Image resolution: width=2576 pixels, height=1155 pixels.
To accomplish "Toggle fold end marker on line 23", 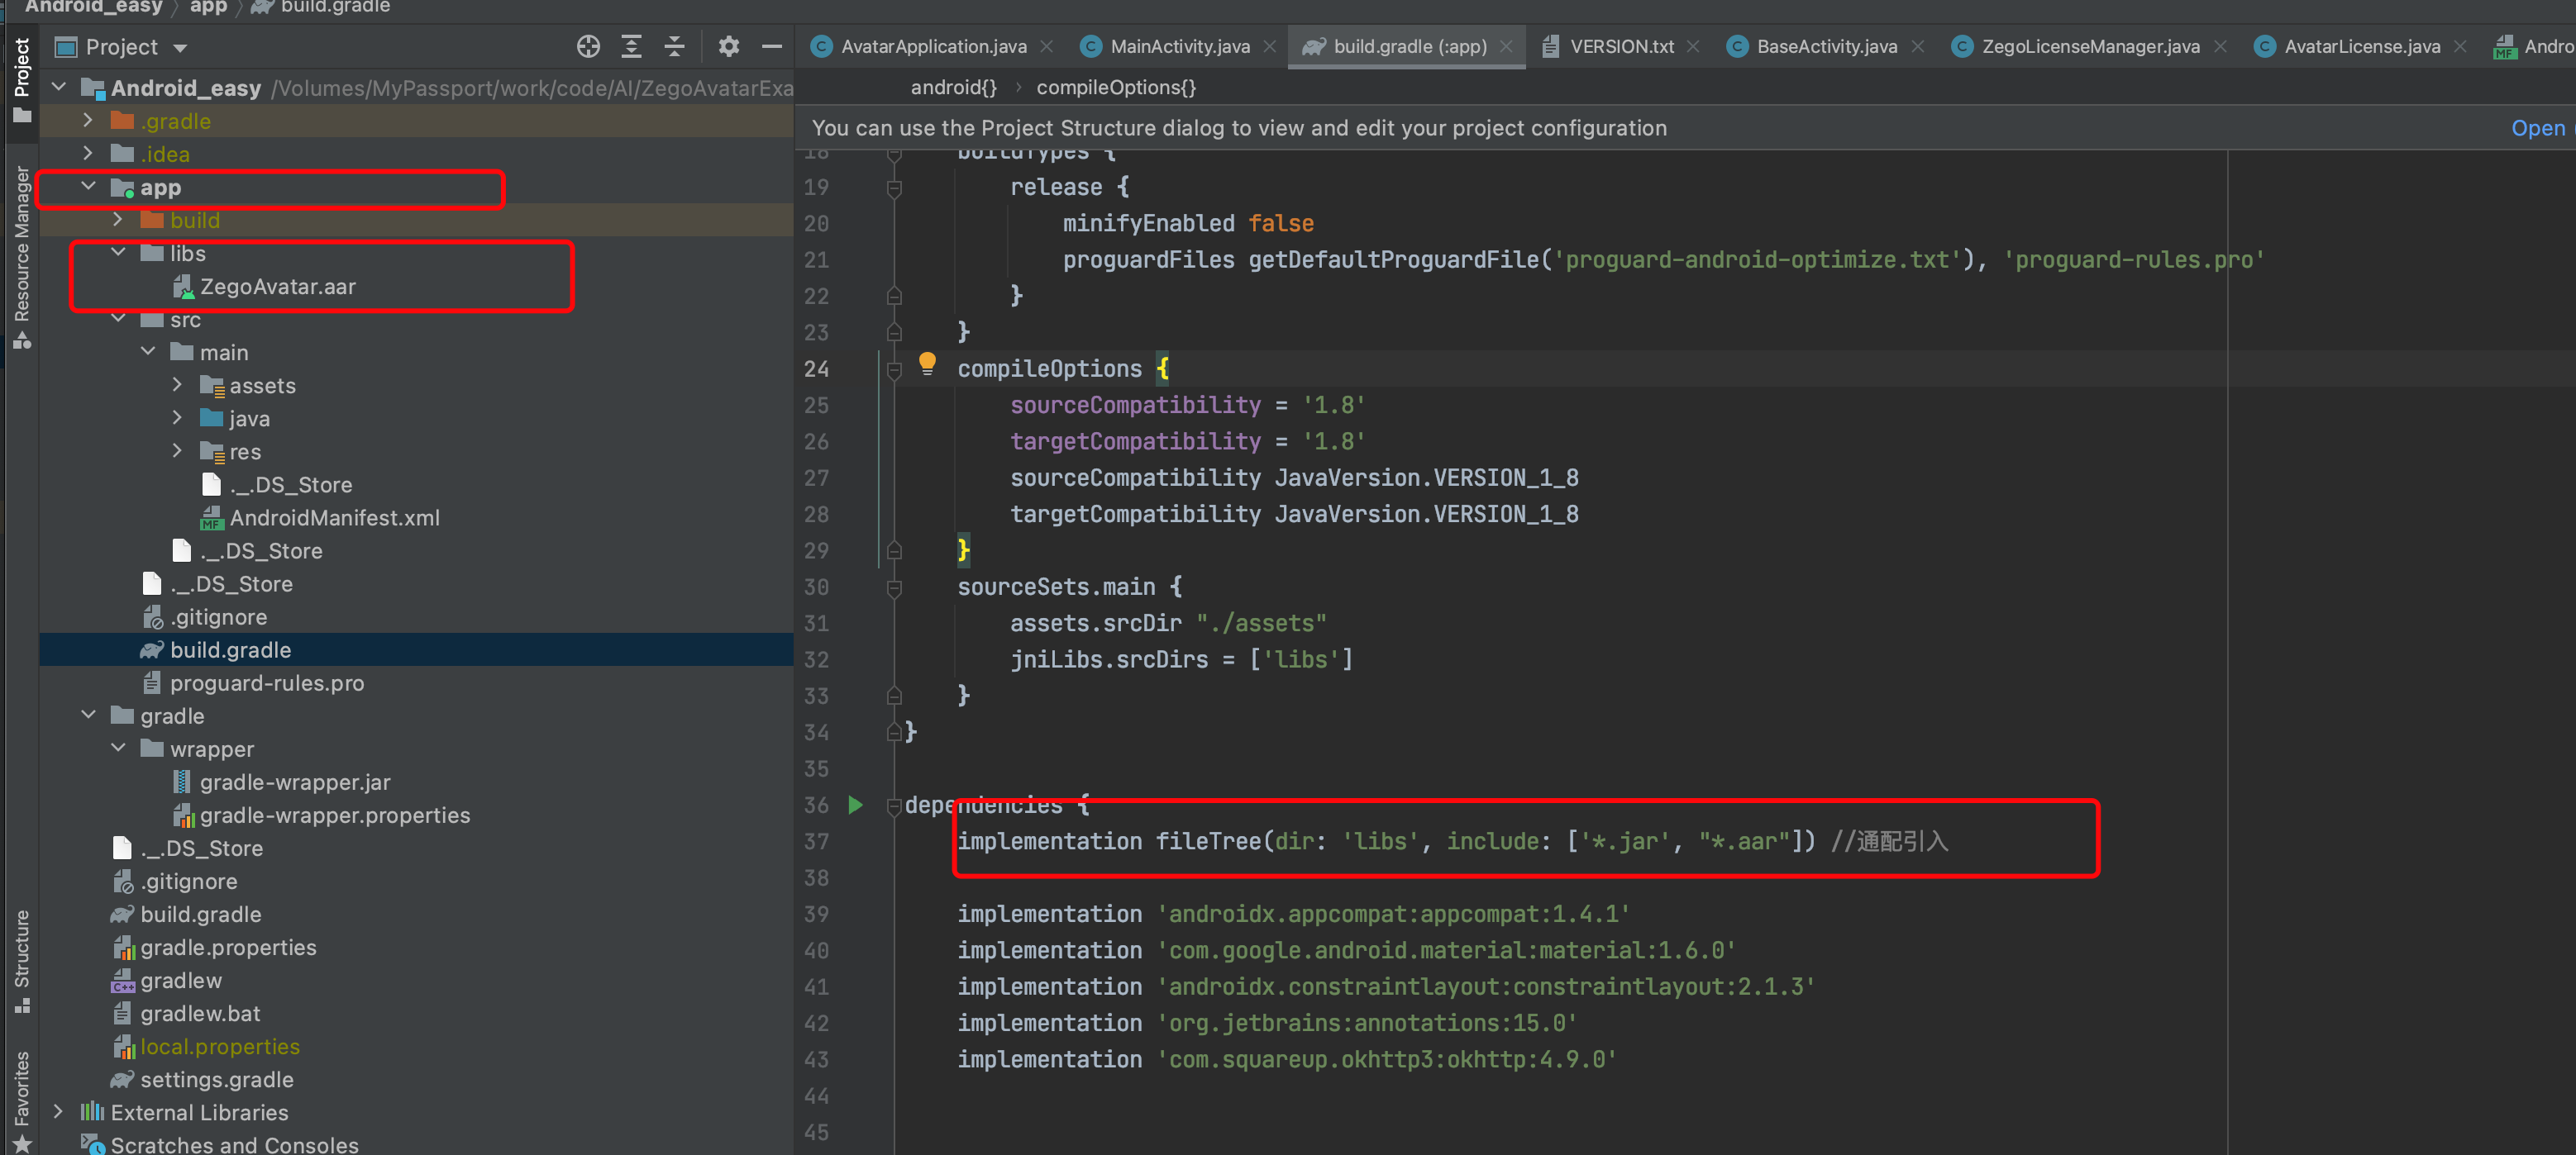I will pyautogui.click(x=894, y=333).
